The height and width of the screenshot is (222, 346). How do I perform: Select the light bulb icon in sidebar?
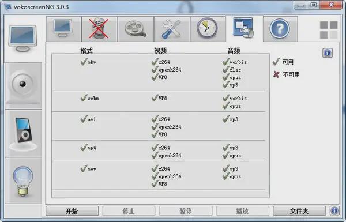pos(23,180)
